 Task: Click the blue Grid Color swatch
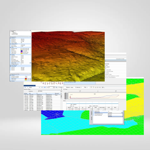(22, 51)
